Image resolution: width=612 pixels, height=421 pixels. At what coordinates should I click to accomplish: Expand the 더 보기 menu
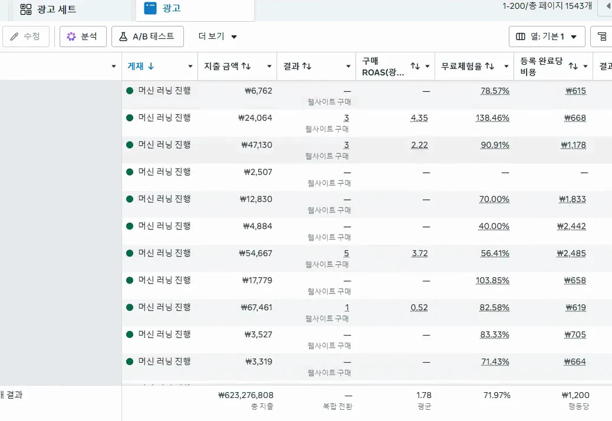[x=218, y=37]
